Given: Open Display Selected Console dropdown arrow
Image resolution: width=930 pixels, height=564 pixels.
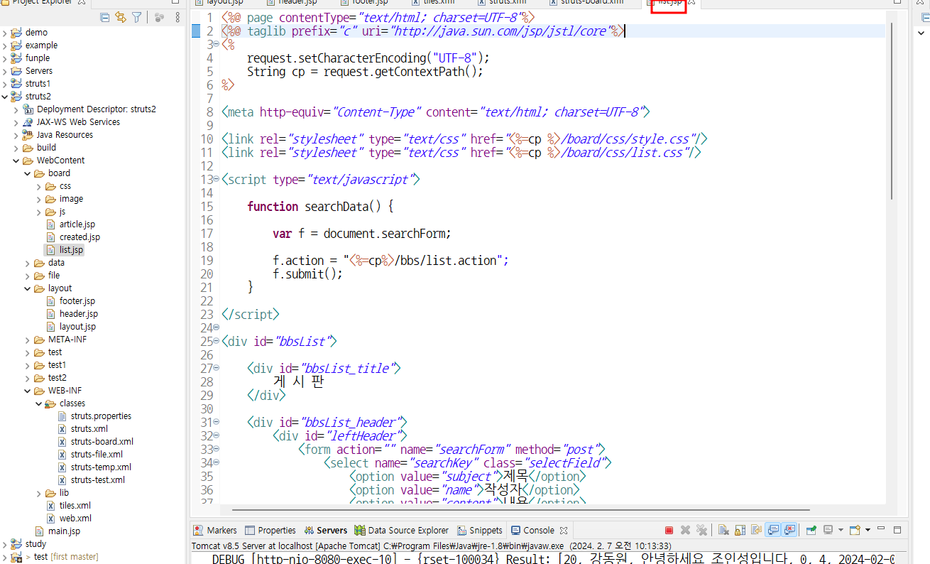Looking at the screenshot, I should [841, 530].
